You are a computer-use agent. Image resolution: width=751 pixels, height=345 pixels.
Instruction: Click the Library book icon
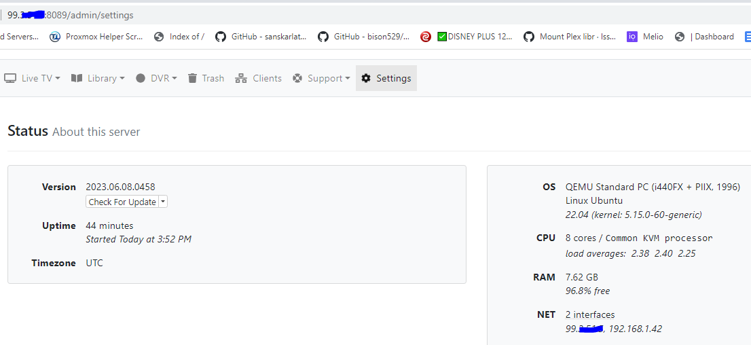click(x=77, y=78)
